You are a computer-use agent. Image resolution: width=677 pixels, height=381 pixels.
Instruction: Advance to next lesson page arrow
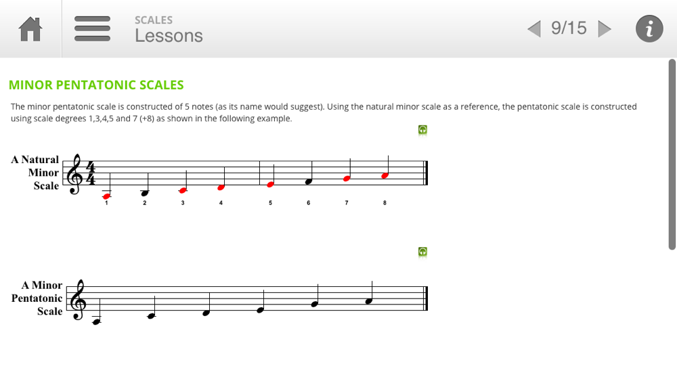tap(605, 29)
